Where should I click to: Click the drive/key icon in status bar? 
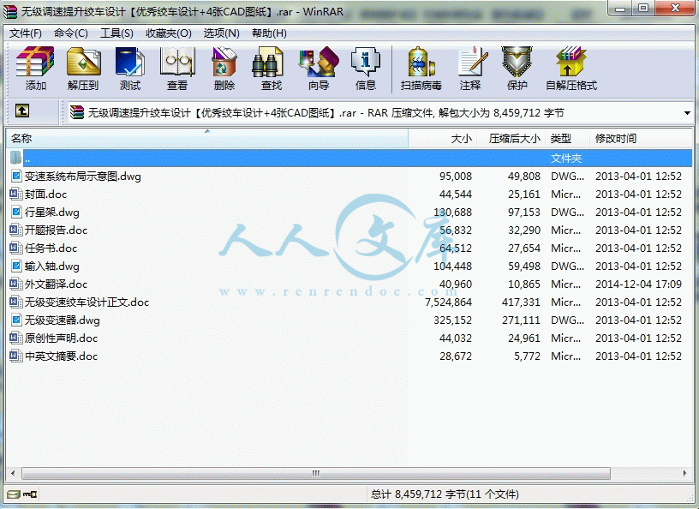[x=22, y=494]
